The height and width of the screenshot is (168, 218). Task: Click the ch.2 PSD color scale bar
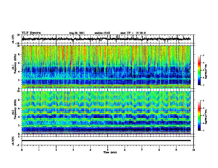[x=199, y=116]
